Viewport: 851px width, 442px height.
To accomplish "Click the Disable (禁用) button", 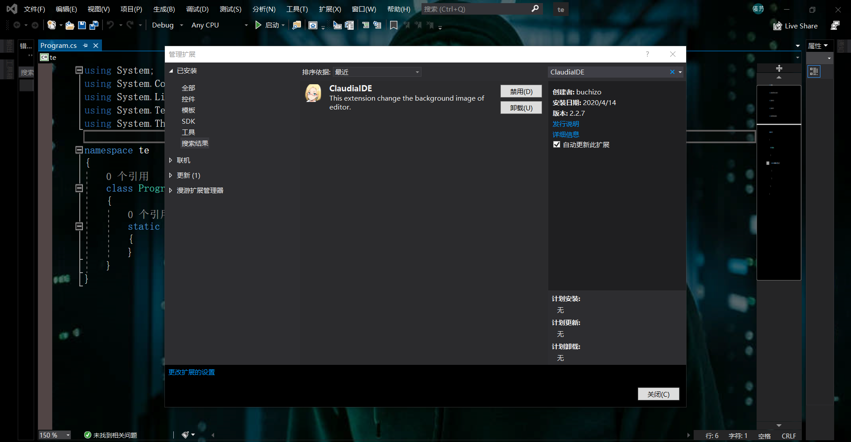I will click(521, 91).
